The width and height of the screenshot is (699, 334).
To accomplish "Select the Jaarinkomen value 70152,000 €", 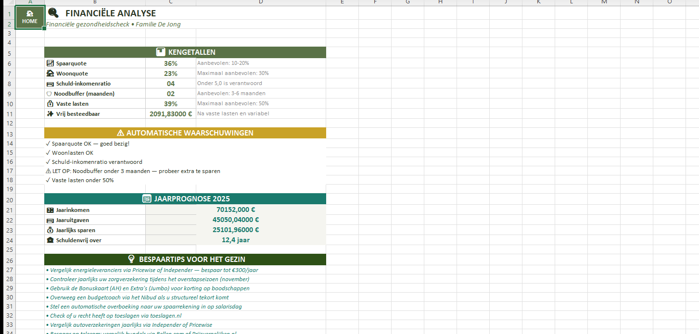I will [x=236, y=210].
